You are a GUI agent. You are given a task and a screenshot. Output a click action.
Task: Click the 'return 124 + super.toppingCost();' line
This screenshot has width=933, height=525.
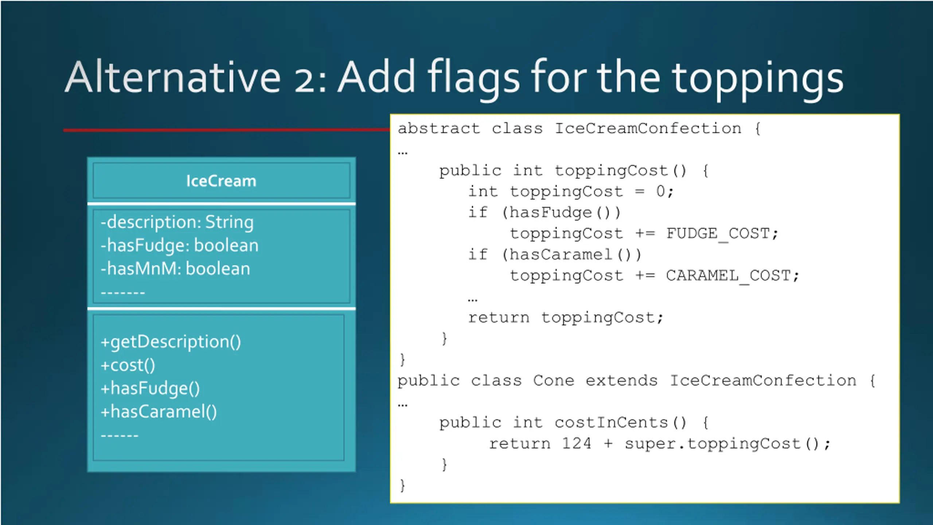660,444
